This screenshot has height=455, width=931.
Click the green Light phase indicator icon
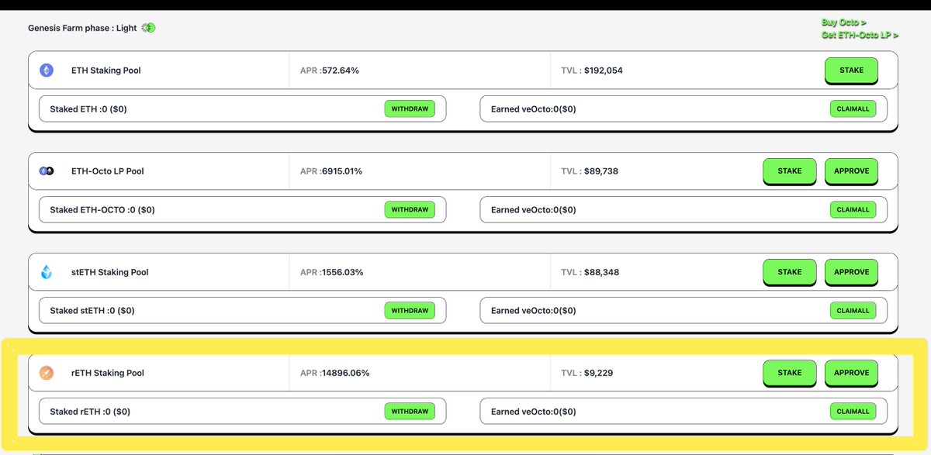(148, 28)
